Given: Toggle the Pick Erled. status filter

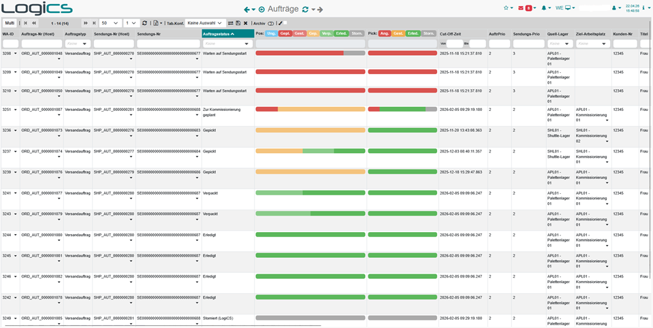Looking at the screenshot, I should [413, 33].
